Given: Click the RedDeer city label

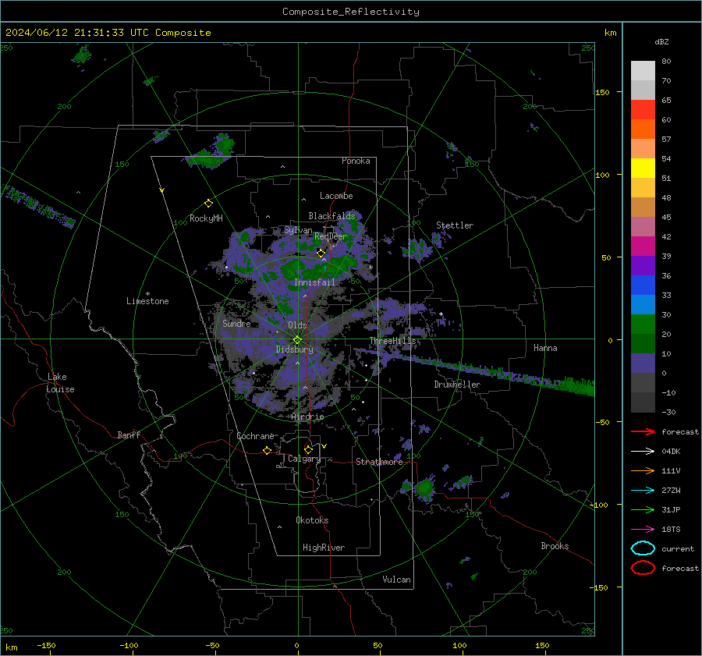Looking at the screenshot, I should [x=331, y=236].
